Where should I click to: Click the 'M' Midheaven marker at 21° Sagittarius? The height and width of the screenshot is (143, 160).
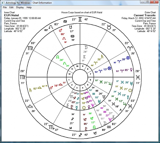click(71, 128)
